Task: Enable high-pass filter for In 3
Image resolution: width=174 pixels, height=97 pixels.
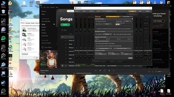Action: coord(117,39)
